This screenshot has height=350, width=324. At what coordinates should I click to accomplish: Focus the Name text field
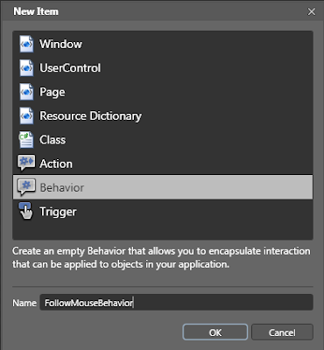coord(176,303)
